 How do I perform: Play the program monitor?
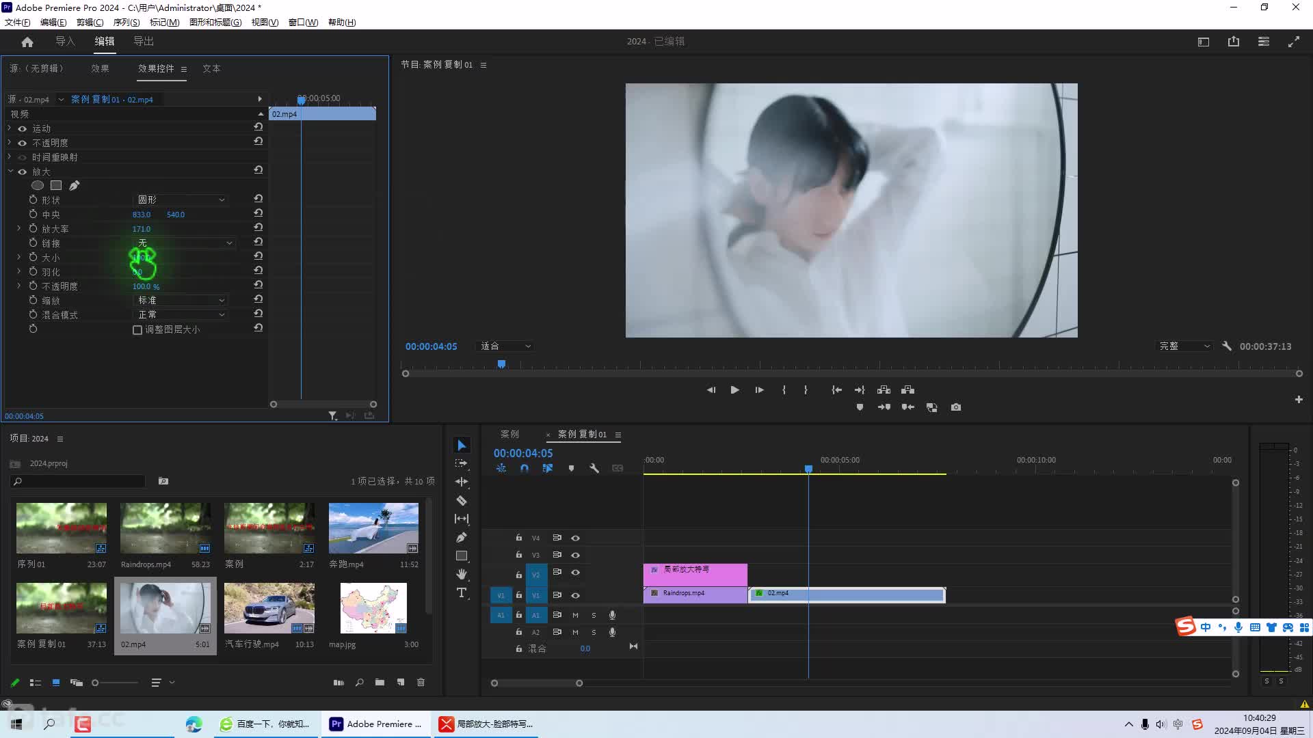click(734, 390)
